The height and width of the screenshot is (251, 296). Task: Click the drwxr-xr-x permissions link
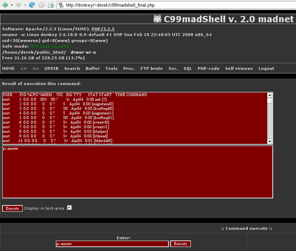tap(83, 52)
